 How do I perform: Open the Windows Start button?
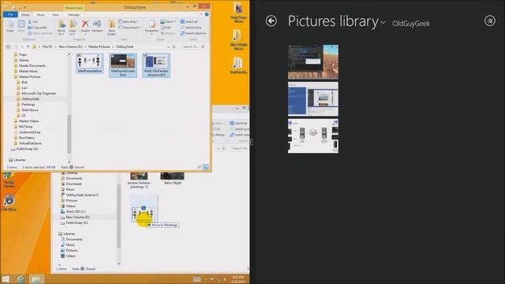pos(6,279)
